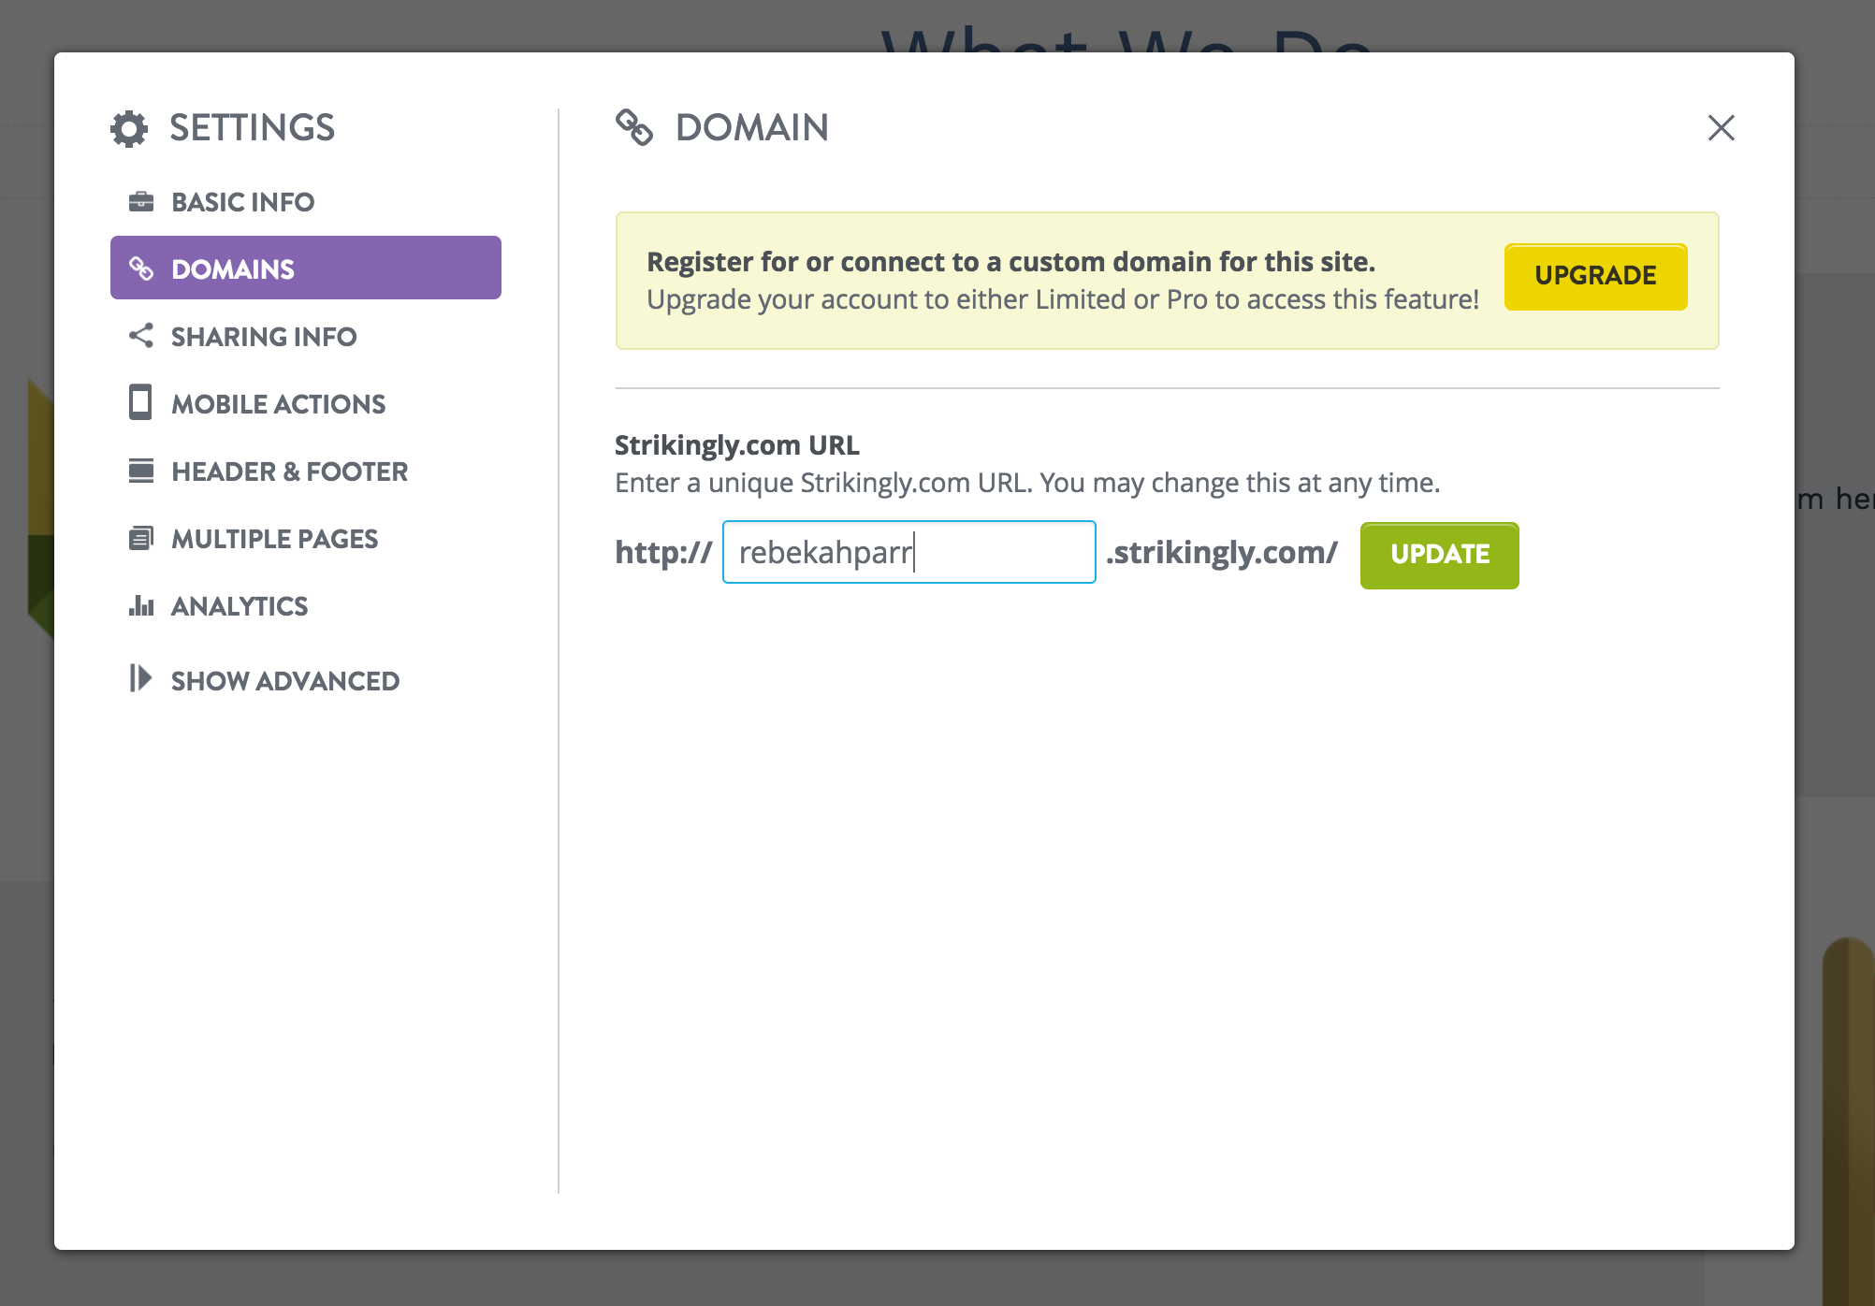Select the Domains settings tab
Image resolution: width=1875 pixels, height=1306 pixels.
point(305,268)
